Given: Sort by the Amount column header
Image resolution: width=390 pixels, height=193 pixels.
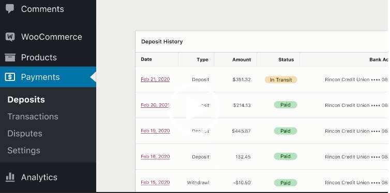Looking at the screenshot, I should 242,59.
